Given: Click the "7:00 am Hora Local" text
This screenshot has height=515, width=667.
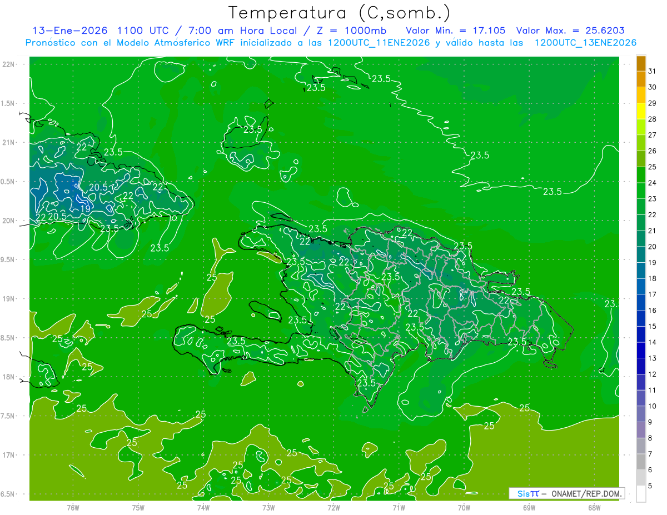Looking at the screenshot, I should pyautogui.click(x=244, y=31).
